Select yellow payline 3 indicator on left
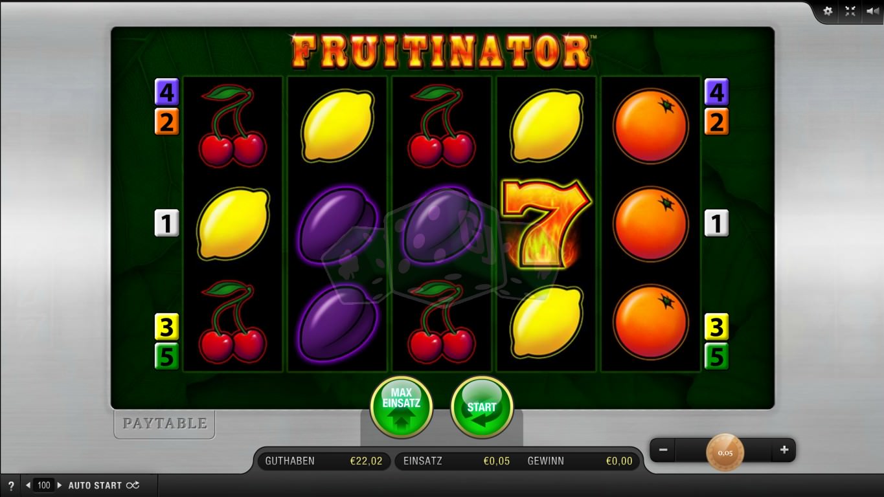This screenshot has width=884, height=497. (x=166, y=327)
